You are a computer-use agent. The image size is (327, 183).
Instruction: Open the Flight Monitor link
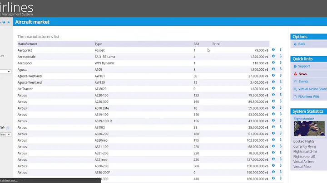tap(304, 119)
